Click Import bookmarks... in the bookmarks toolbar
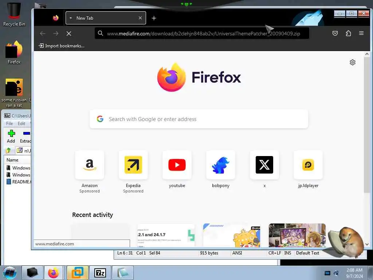The width and height of the screenshot is (373, 280). [62, 46]
